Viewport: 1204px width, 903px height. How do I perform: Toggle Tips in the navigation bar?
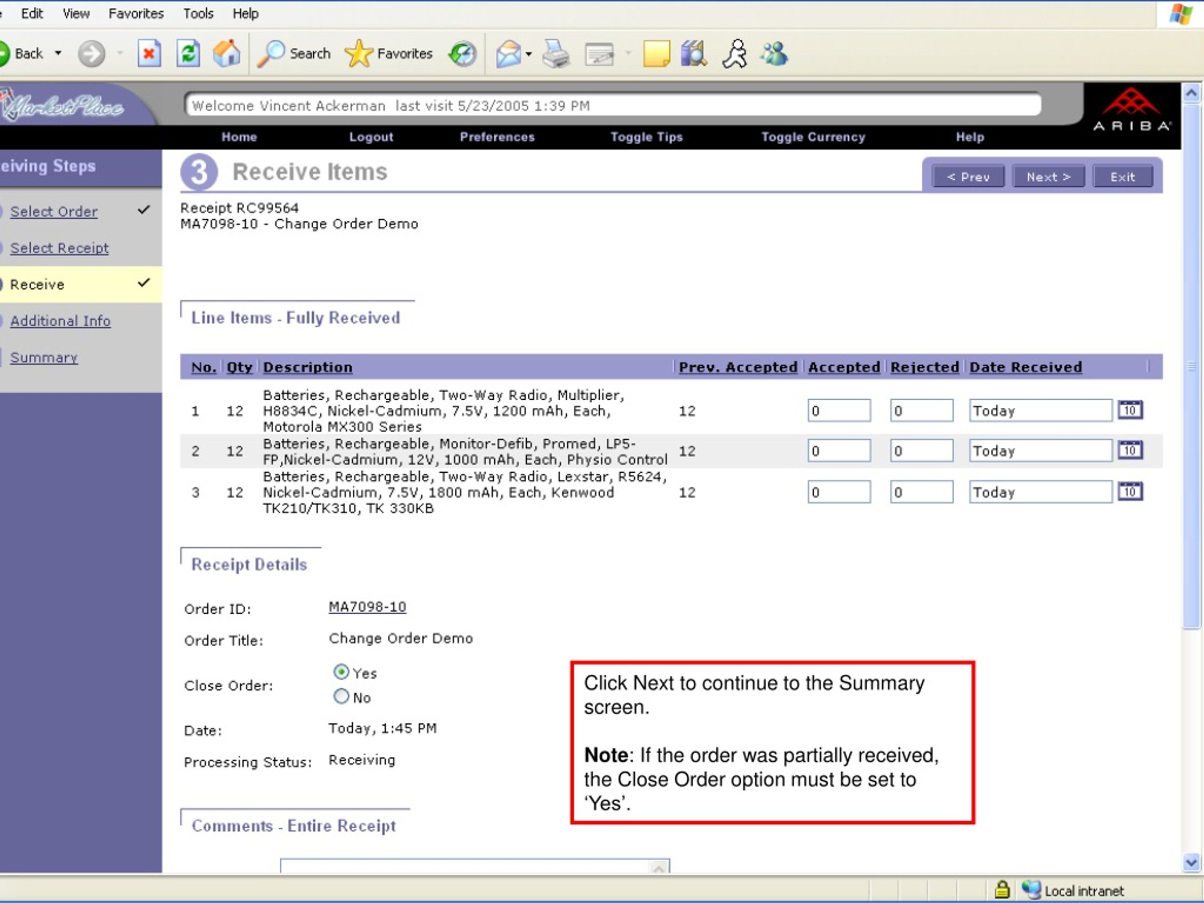[646, 137]
